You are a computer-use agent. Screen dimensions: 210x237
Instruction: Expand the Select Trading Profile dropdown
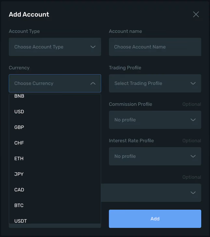155,83
